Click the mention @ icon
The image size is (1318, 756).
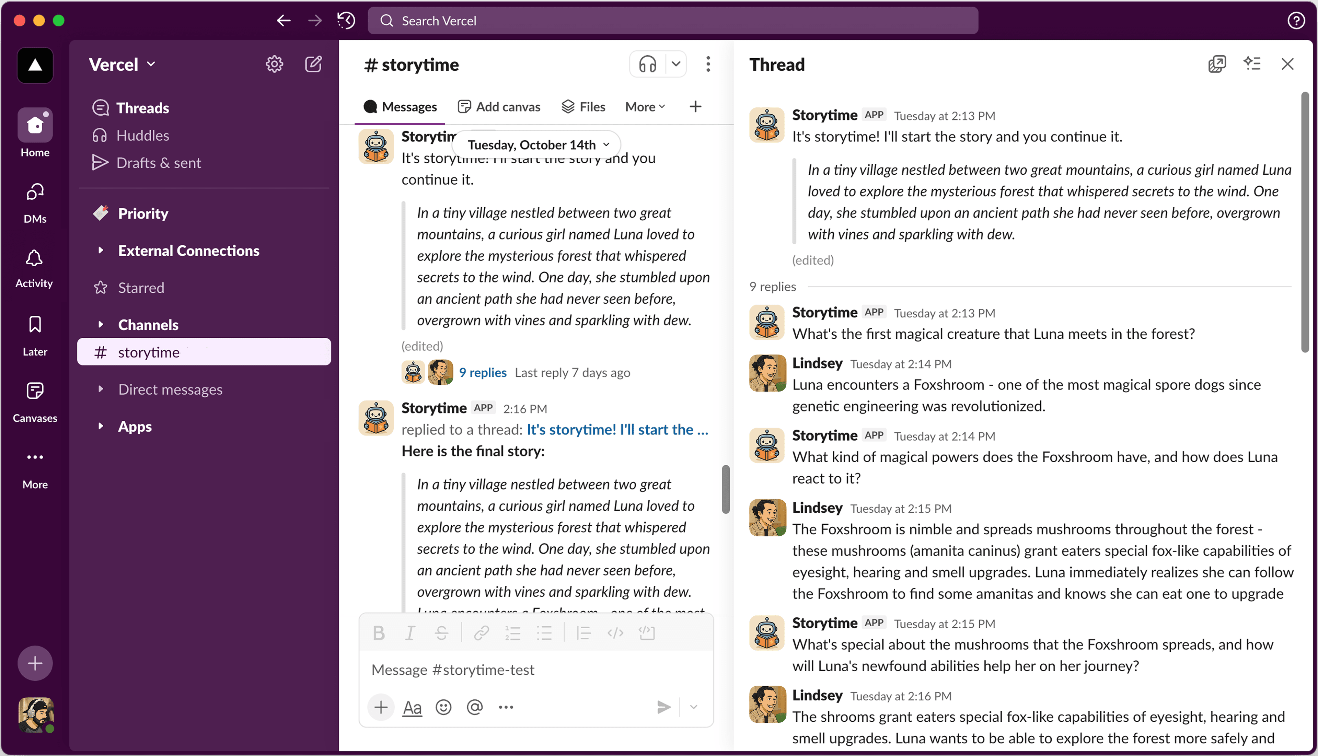click(475, 707)
